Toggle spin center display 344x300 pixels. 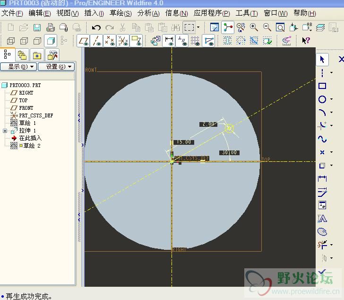click(x=228, y=27)
